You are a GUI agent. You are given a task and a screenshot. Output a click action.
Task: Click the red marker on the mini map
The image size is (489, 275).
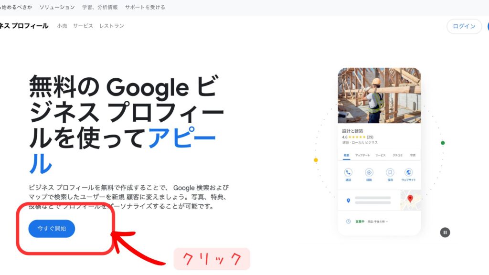(410, 199)
